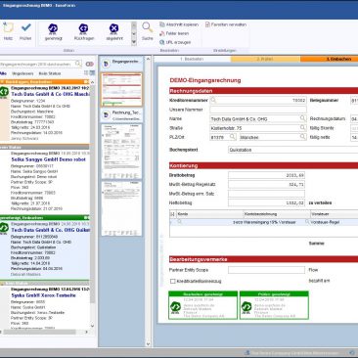
Task: Toggle the Kreditkartenabrechnung checkbox
Action: [x=173, y=281]
